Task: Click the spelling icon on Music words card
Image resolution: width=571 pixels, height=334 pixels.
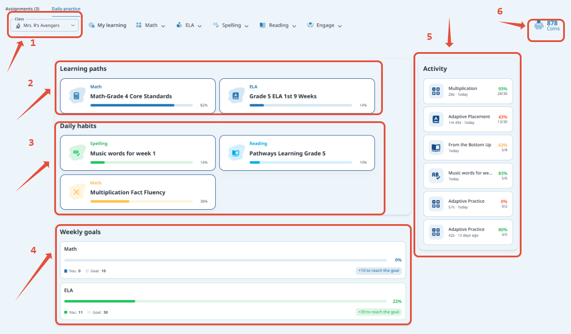Action: point(77,153)
